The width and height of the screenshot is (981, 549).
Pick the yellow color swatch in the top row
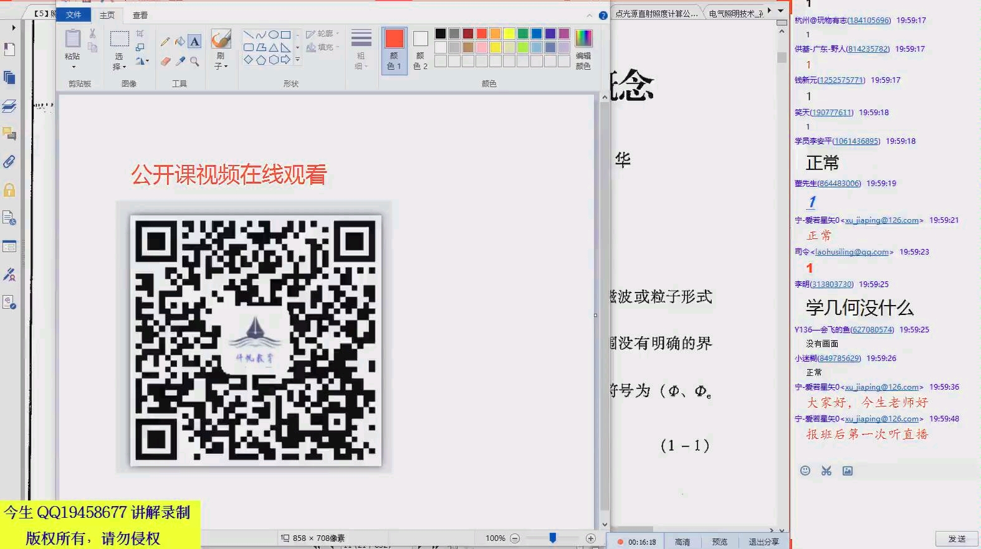pos(509,34)
